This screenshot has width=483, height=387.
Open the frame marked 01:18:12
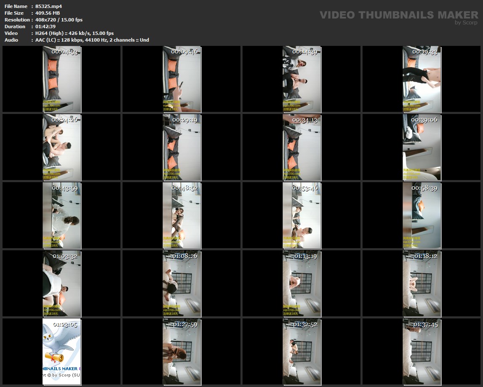coord(422,284)
